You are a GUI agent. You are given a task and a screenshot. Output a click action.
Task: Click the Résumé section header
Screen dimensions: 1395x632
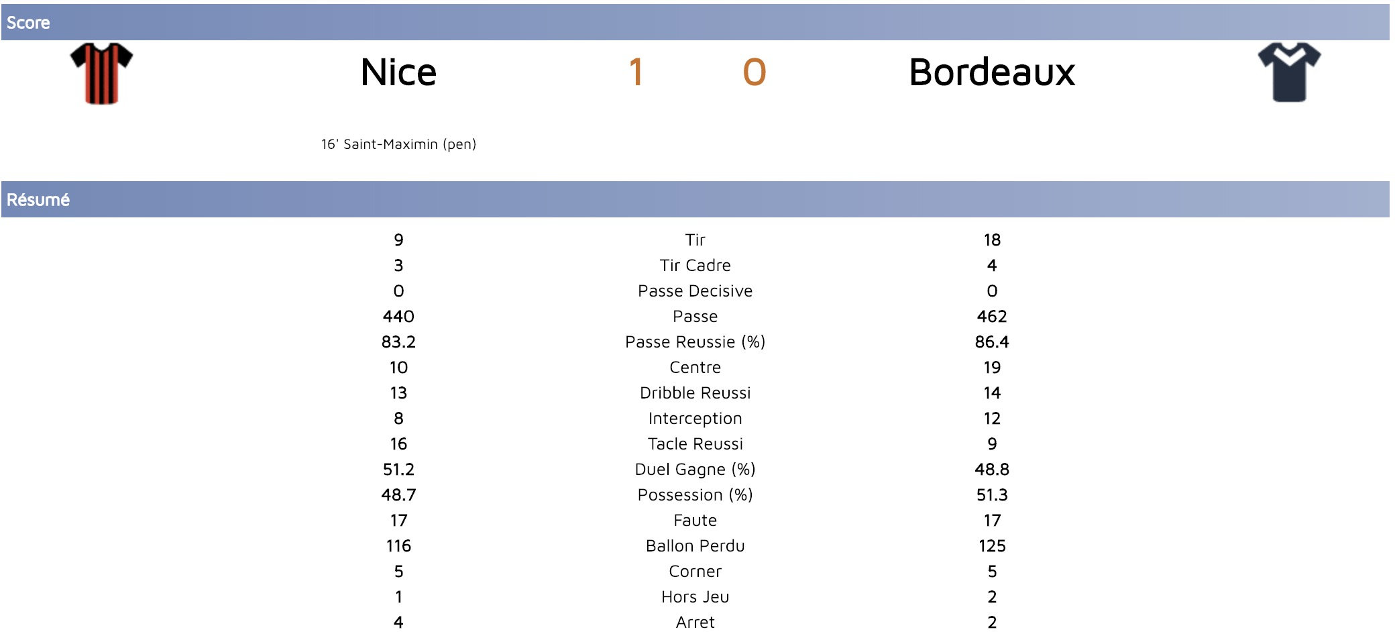[38, 200]
